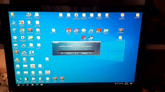
Task: Open the Network (Ağ) desktop icon
Action: (14, 31)
